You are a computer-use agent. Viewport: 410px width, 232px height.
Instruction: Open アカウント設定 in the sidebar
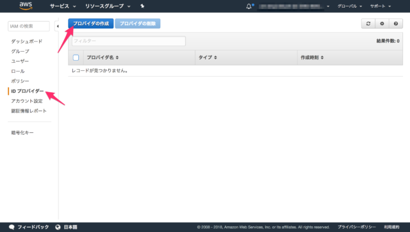click(x=27, y=101)
